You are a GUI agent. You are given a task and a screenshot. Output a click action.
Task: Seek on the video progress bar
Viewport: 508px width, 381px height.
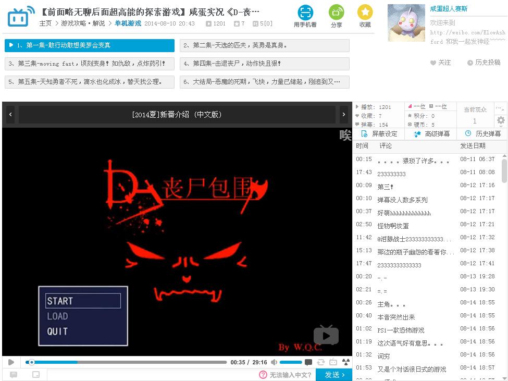tap(126, 362)
